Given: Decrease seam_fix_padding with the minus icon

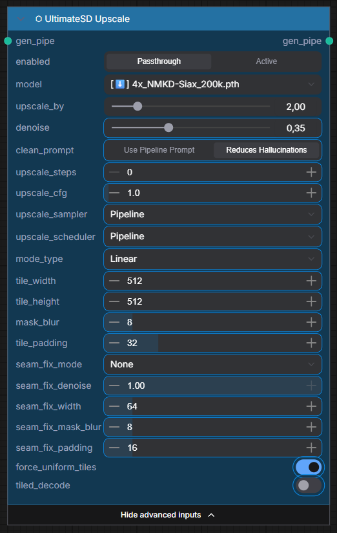Looking at the screenshot, I should coord(114,448).
